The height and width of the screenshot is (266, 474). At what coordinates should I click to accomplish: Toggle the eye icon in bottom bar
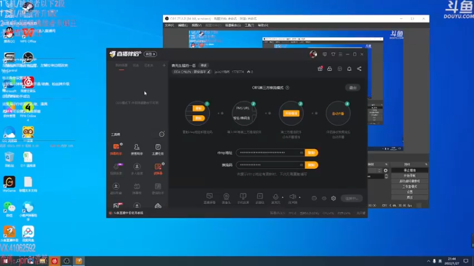point(324,199)
